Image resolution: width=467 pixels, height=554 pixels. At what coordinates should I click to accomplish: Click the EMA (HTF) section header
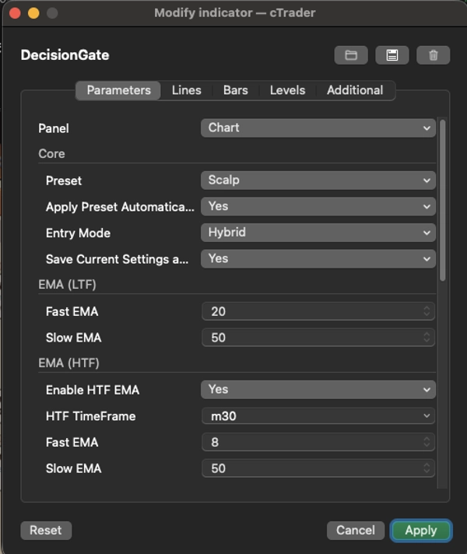coord(69,363)
